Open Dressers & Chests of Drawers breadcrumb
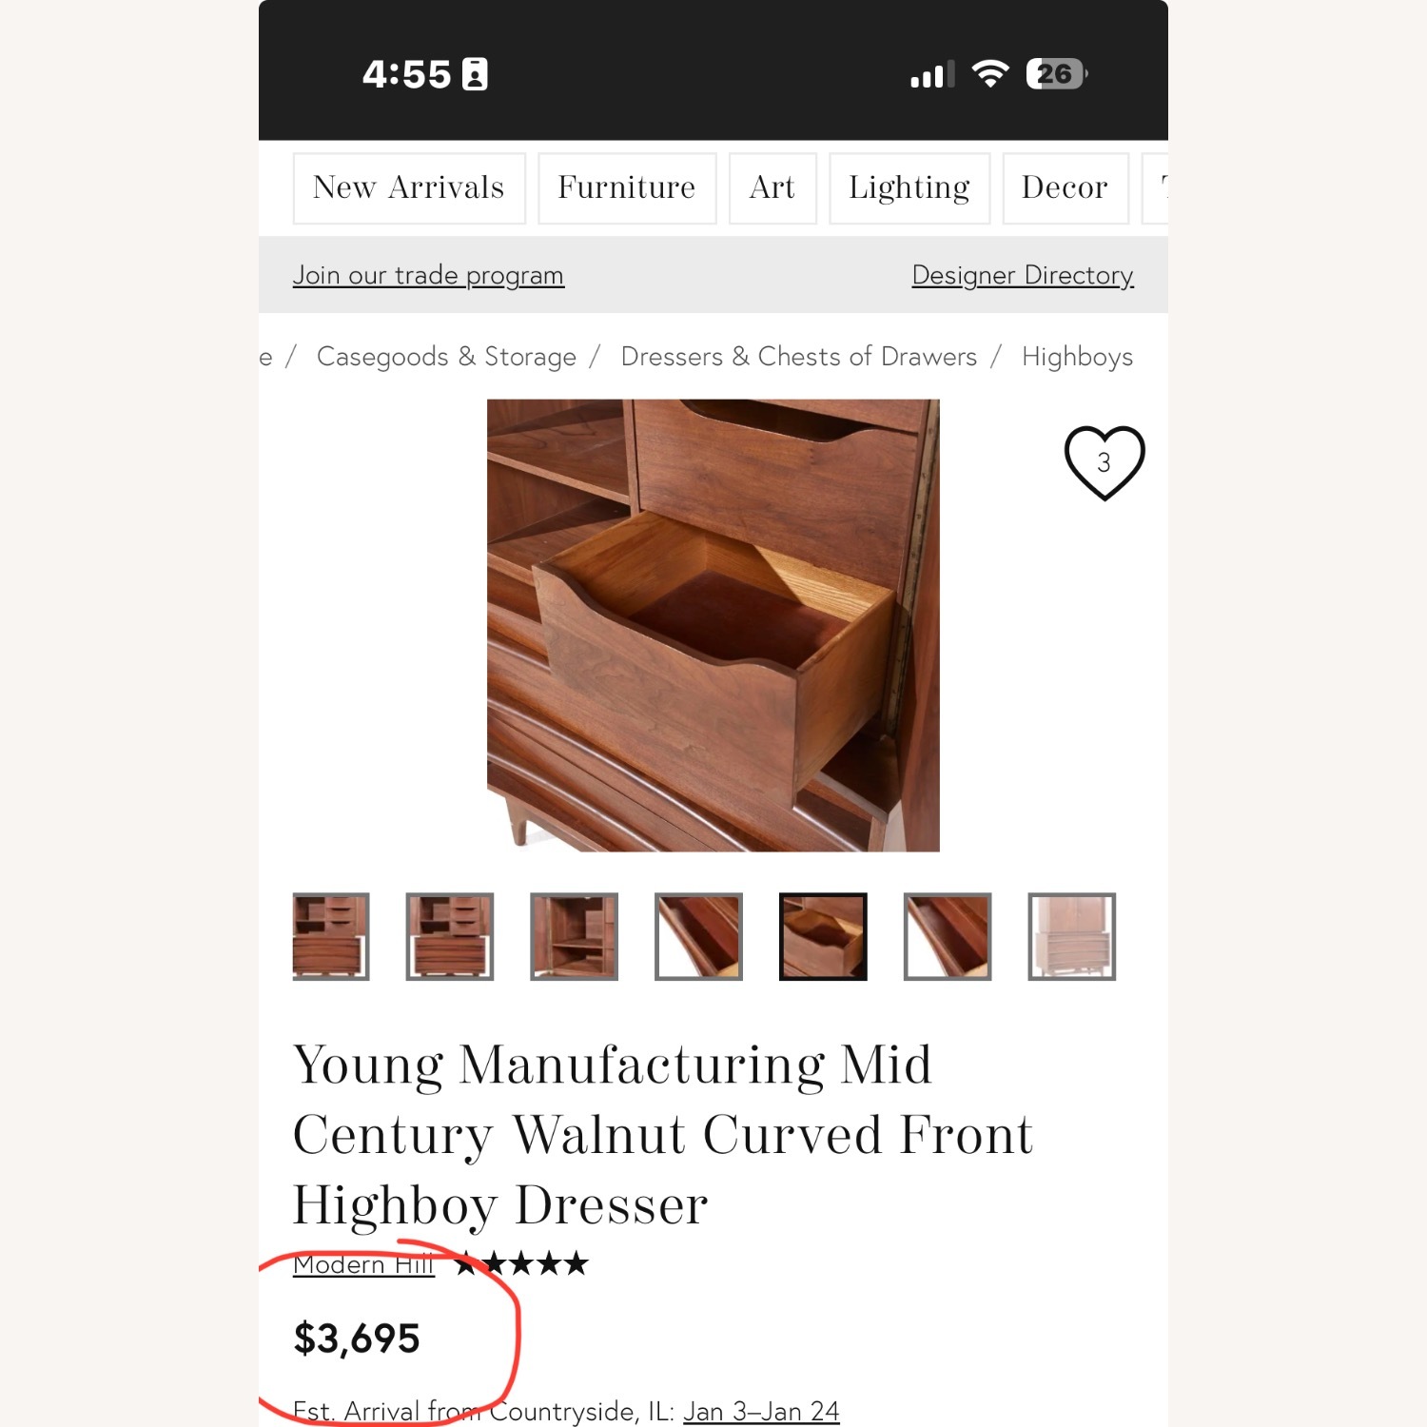1427x1427 pixels. pyautogui.click(x=798, y=357)
